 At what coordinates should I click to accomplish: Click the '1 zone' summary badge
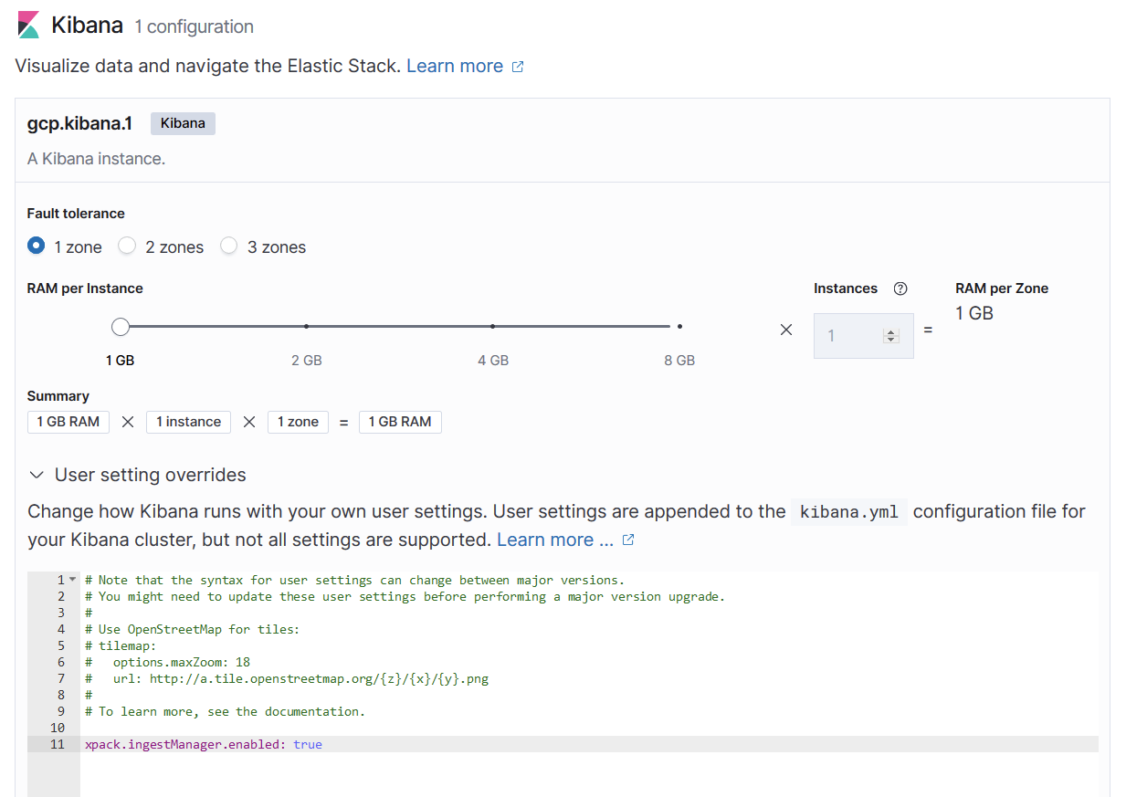click(x=298, y=422)
